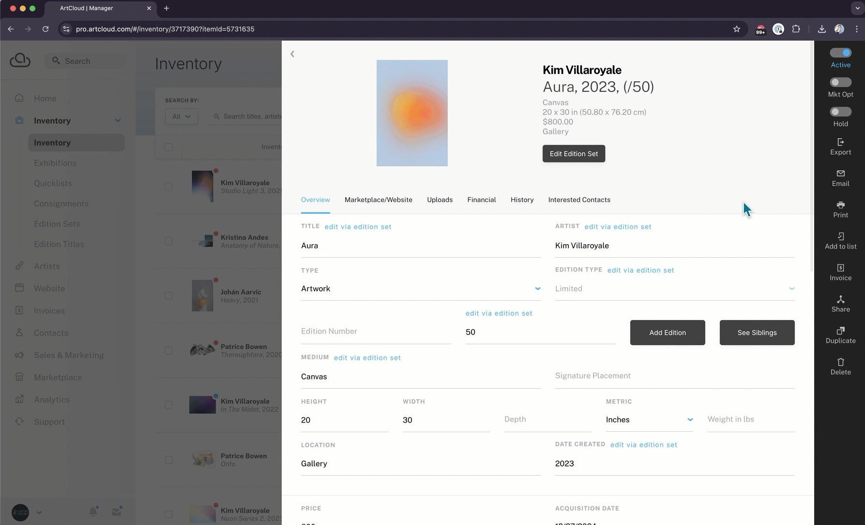Click Title's edit via edition set link
865x525 pixels.
[358, 227]
